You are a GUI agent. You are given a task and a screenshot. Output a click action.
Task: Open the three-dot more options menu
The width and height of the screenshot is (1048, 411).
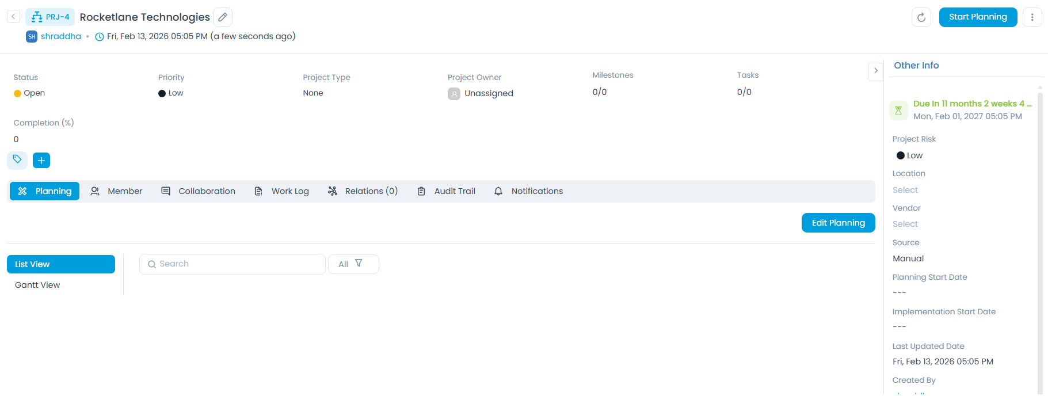(1032, 17)
